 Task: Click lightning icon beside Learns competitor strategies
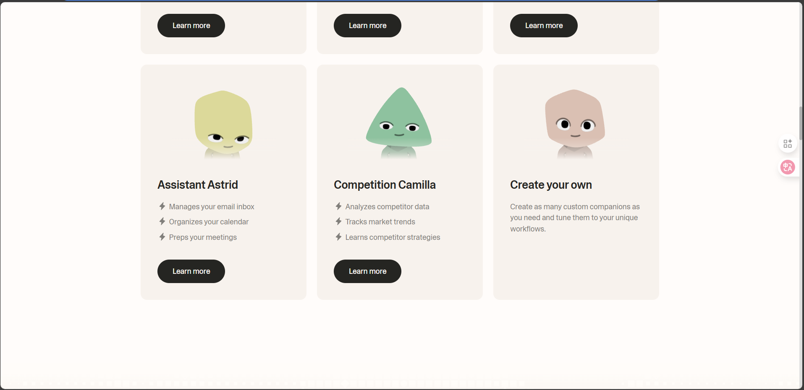[x=338, y=237]
